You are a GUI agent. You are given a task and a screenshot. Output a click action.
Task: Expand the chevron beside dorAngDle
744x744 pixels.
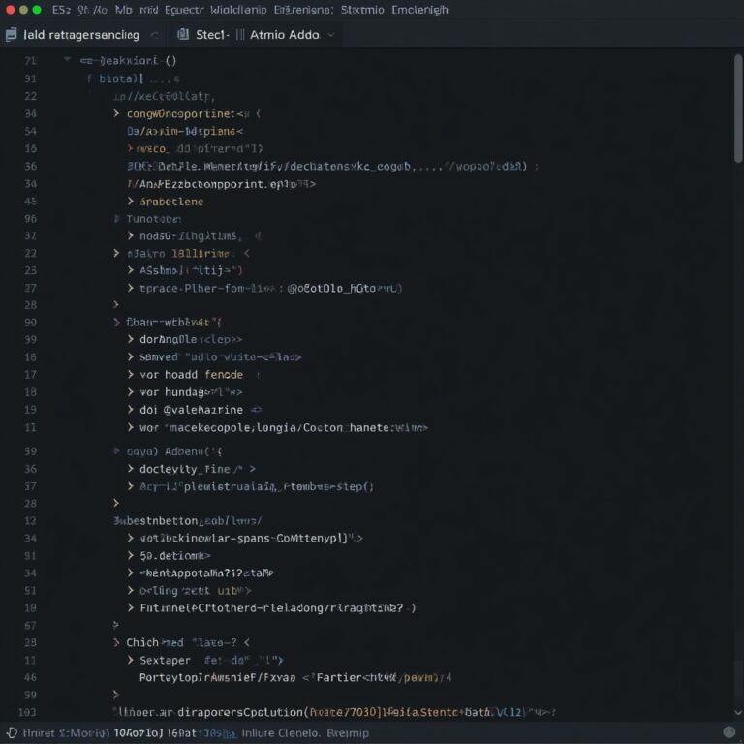click(x=131, y=339)
